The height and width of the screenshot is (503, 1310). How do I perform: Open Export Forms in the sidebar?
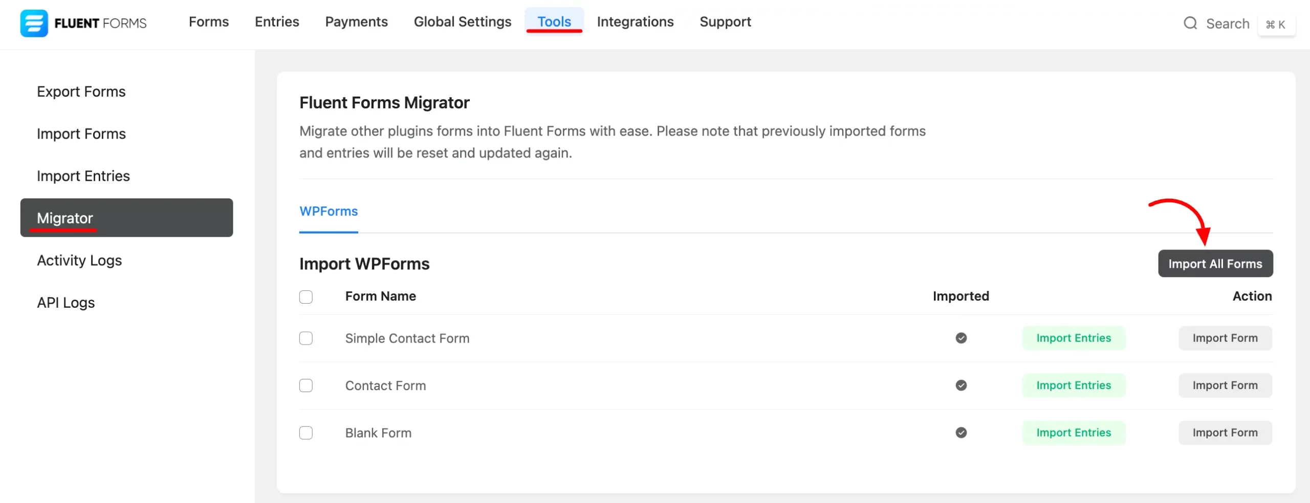tap(81, 92)
